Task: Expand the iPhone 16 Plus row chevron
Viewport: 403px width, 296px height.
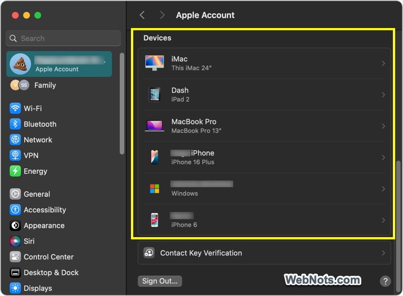Action: 383,158
